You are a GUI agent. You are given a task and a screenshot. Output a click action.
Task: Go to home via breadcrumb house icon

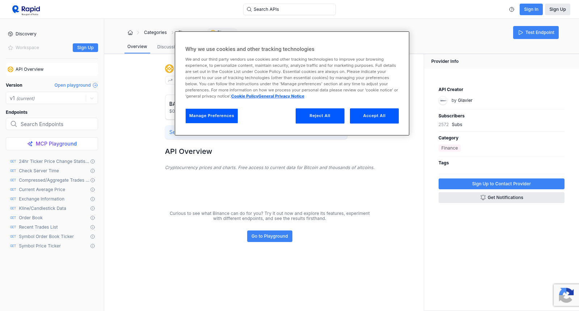pyautogui.click(x=130, y=33)
